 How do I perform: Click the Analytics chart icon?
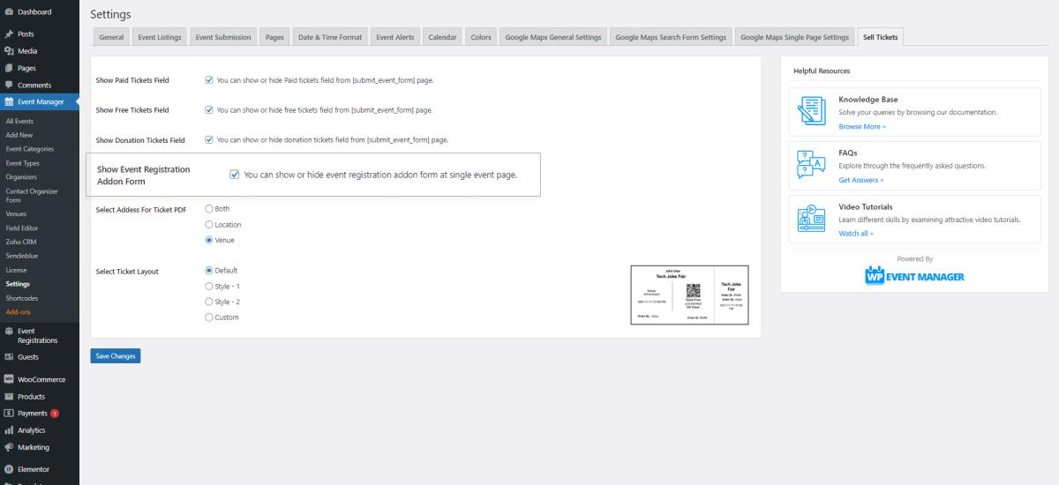click(x=9, y=430)
